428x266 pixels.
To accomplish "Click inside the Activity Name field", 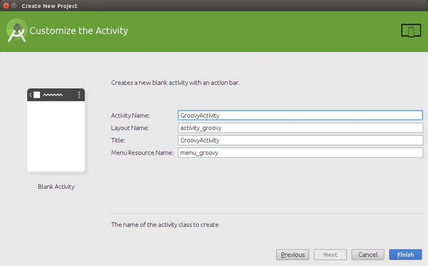I will [300, 115].
